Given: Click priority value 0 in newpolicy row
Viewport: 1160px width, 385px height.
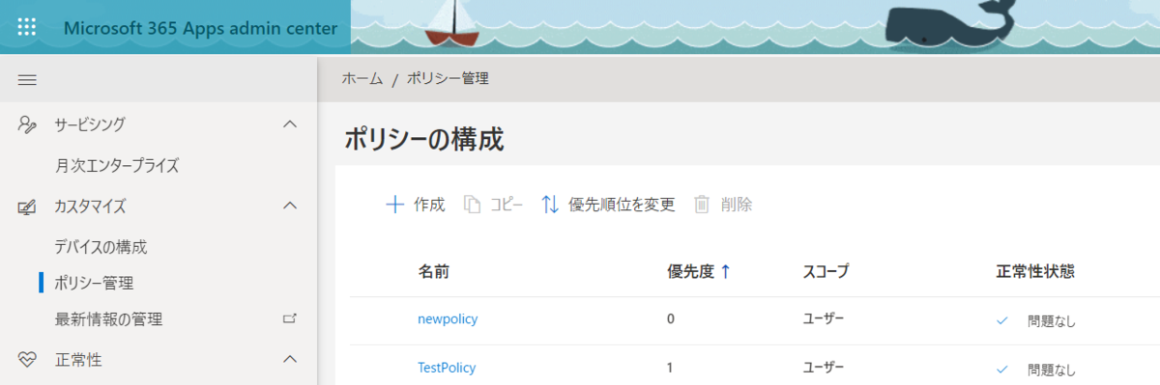Looking at the screenshot, I should [671, 319].
